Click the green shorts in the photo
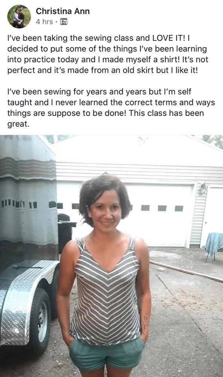The image size is (223, 377). (107, 353)
